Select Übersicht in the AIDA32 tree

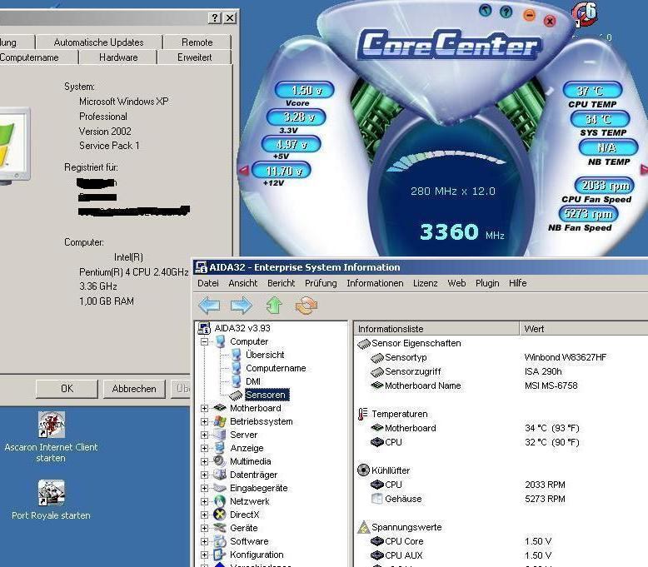click(265, 355)
